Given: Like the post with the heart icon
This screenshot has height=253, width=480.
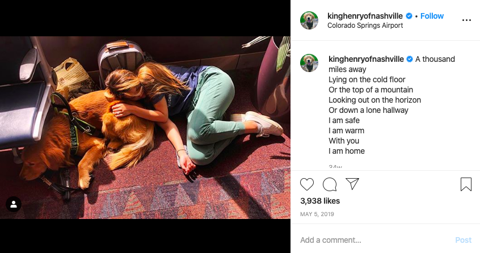Looking at the screenshot, I should [x=307, y=184].
